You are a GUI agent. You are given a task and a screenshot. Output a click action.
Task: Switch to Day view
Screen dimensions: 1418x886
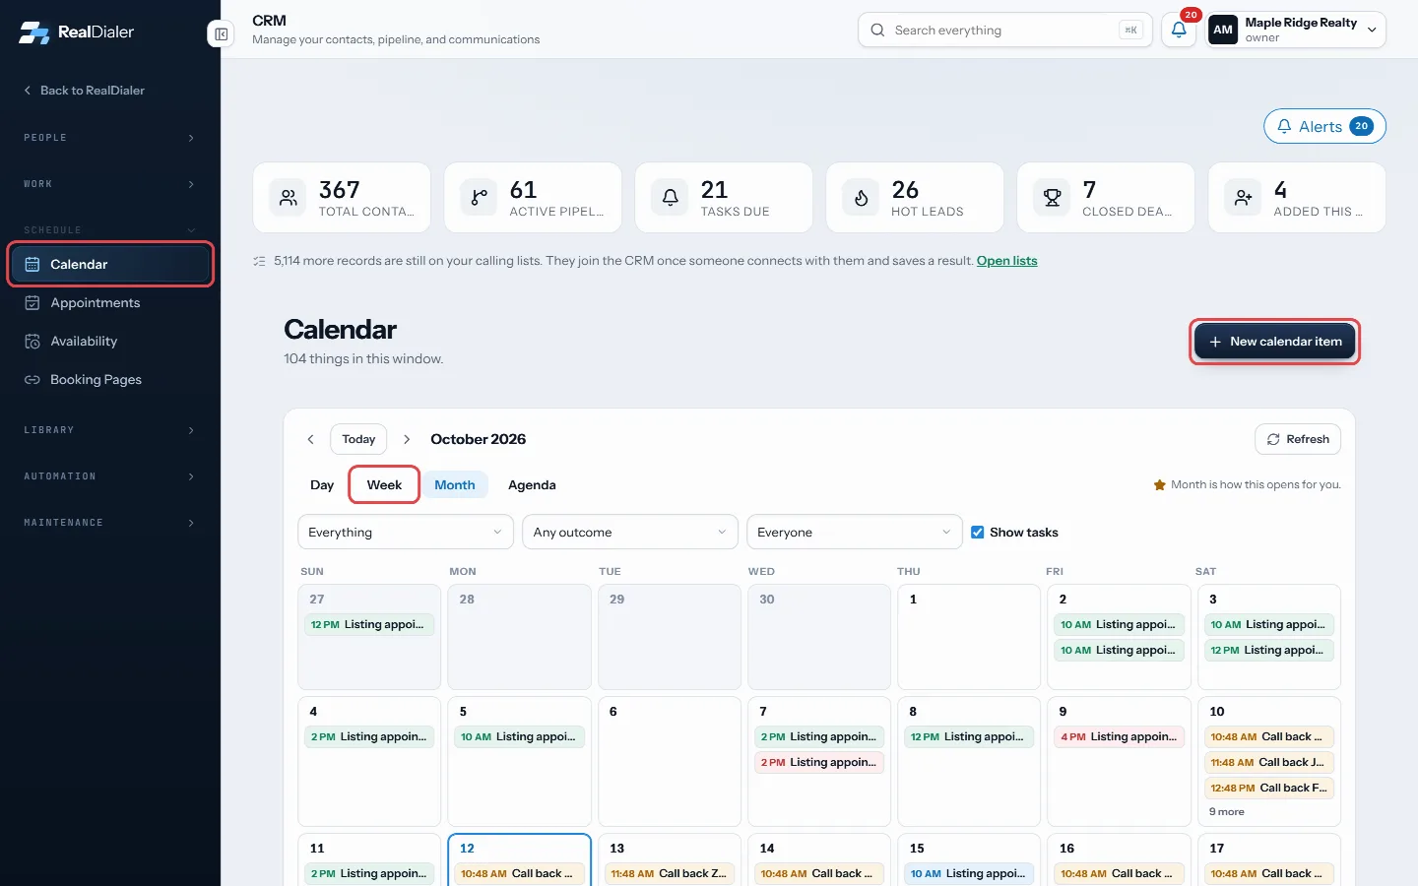pyautogui.click(x=322, y=484)
